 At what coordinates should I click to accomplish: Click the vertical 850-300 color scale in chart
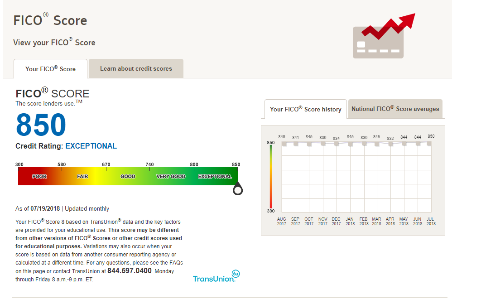(x=271, y=177)
